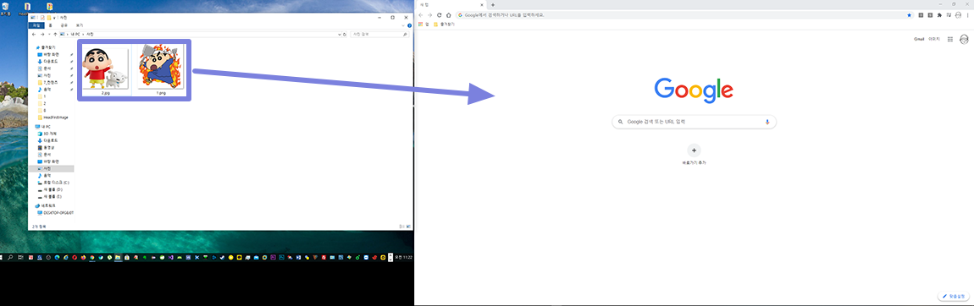The height and width of the screenshot is (306, 974).
Task: Bookmark this tab with the star icon
Action: pyautogui.click(x=910, y=15)
